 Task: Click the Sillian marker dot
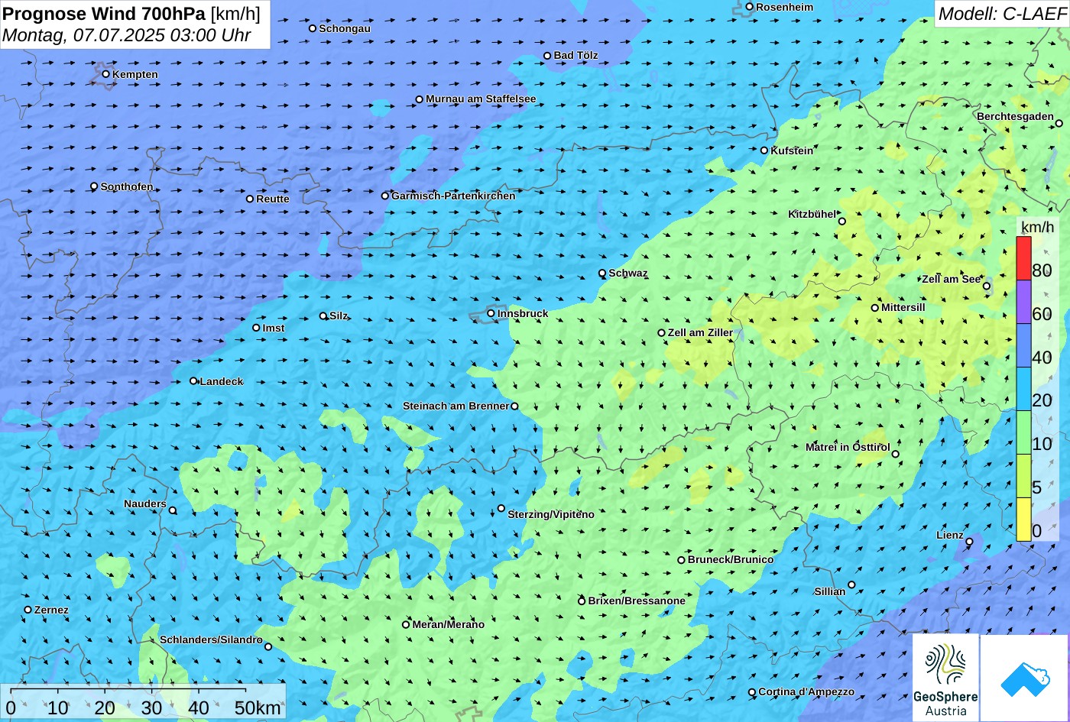tap(851, 584)
